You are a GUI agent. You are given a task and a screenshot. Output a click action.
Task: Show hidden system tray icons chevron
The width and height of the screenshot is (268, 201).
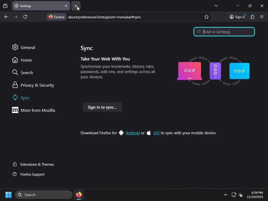[225, 195]
